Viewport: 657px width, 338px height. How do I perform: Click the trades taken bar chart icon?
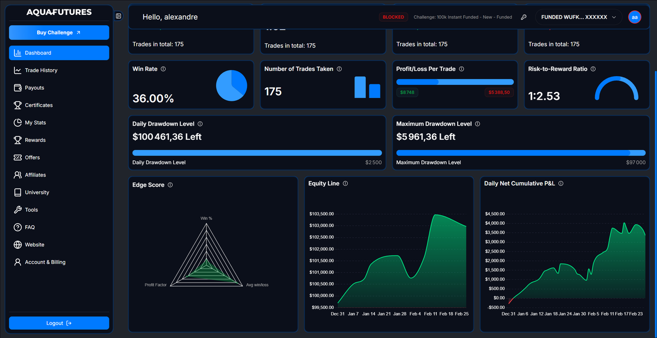point(367,87)
